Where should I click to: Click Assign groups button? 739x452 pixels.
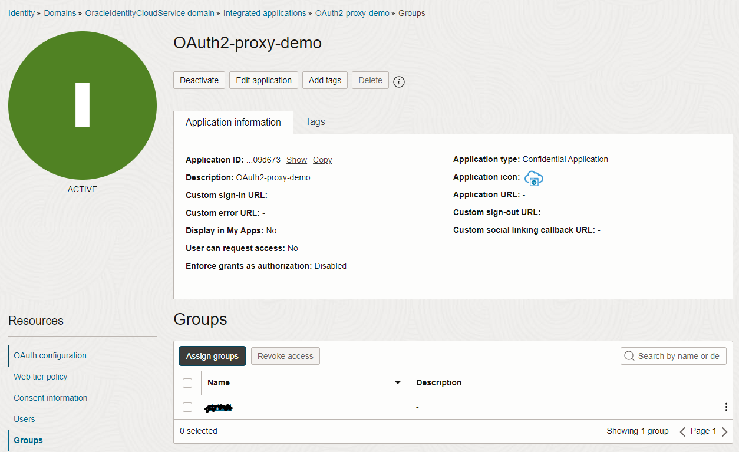coord(212,356)
